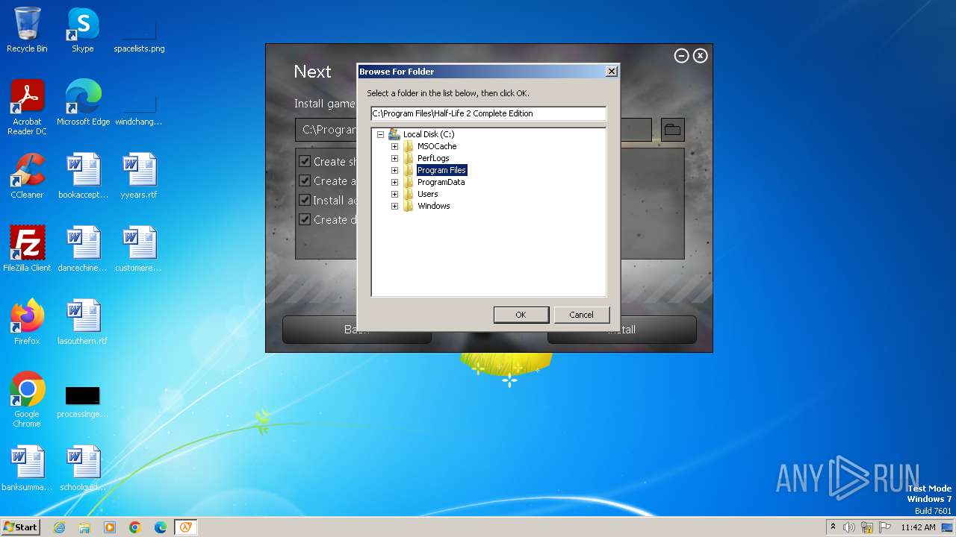Select the banksumma... document icon
Viewport: 956px width, 537px height.
pyautogui.click(x=27, y=468)
